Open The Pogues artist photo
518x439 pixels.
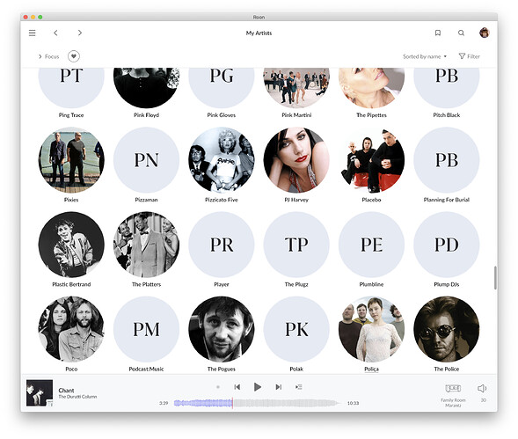pos(222,329)
